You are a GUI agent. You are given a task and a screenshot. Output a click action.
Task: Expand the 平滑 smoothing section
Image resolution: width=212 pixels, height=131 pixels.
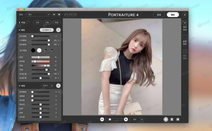20,22
